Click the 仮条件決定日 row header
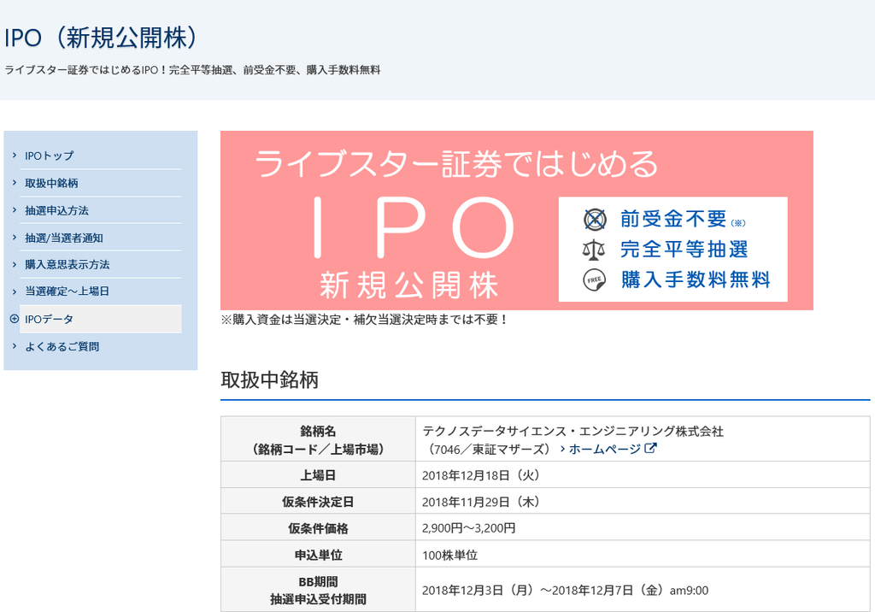This screenshot has height=612, width=875. tap(318, 502)
